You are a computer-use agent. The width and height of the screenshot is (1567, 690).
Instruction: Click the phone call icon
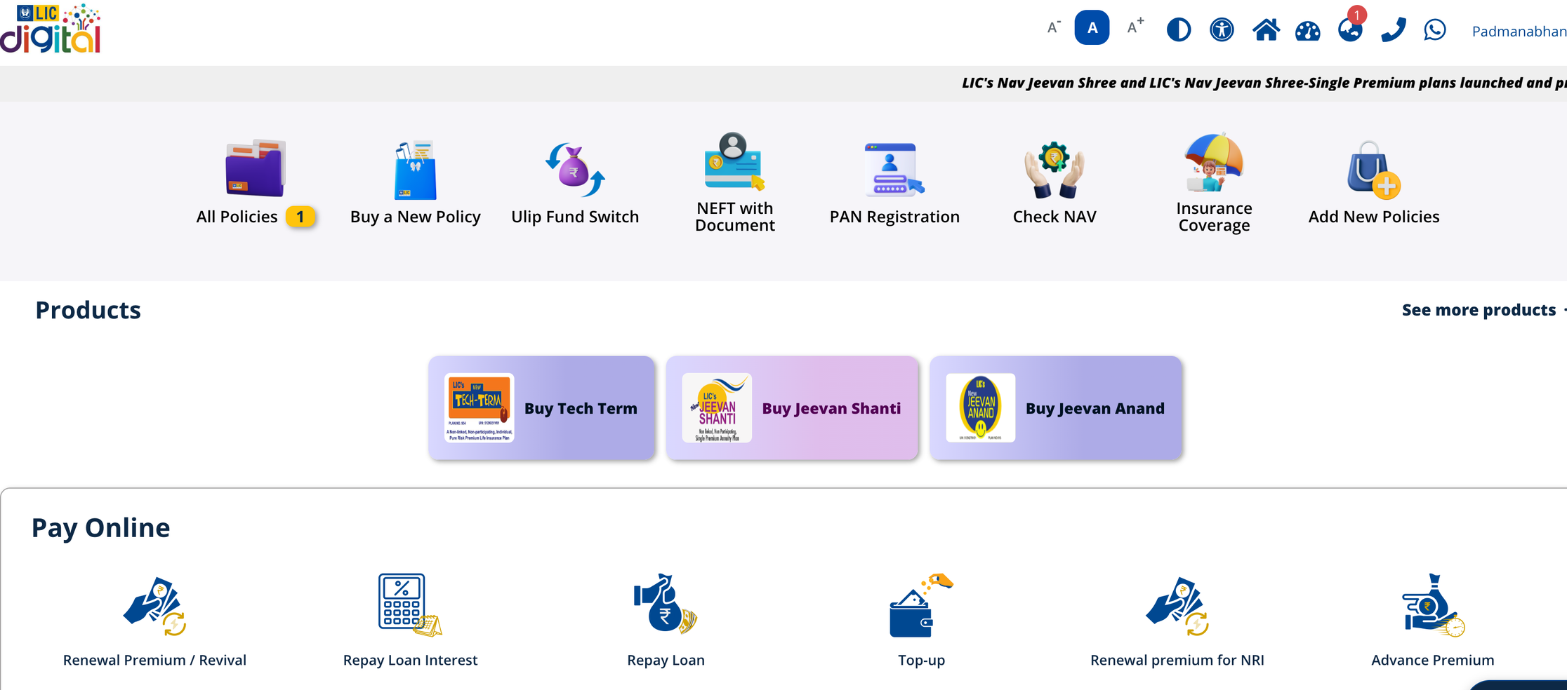pos(1393,30)
